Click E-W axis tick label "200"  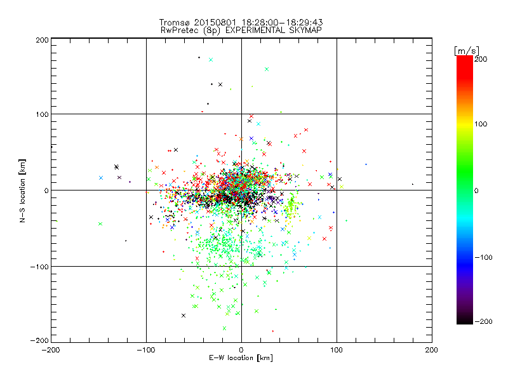432,351
